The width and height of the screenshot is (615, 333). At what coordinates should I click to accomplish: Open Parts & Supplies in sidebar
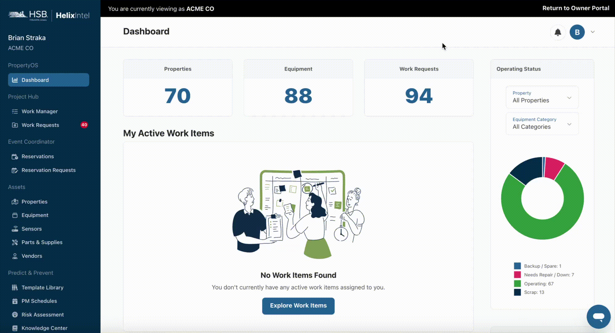pyautogui.click(x=42, y=242)
